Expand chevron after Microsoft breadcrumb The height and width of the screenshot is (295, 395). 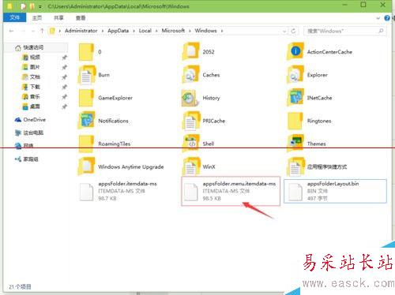(x=190, y=31)
